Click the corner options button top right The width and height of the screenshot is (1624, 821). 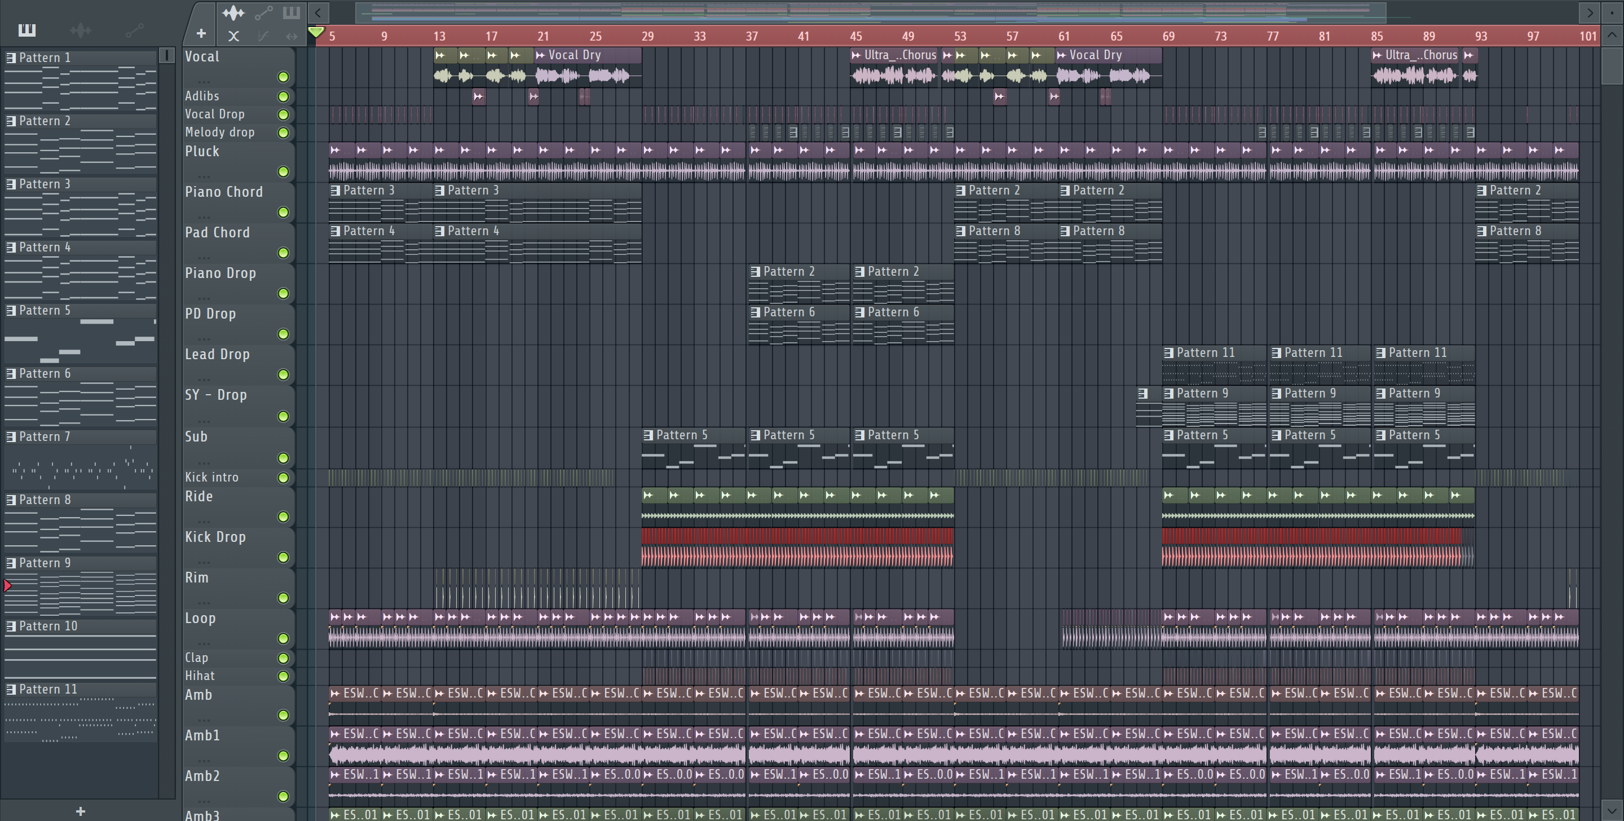point(1612,12)
